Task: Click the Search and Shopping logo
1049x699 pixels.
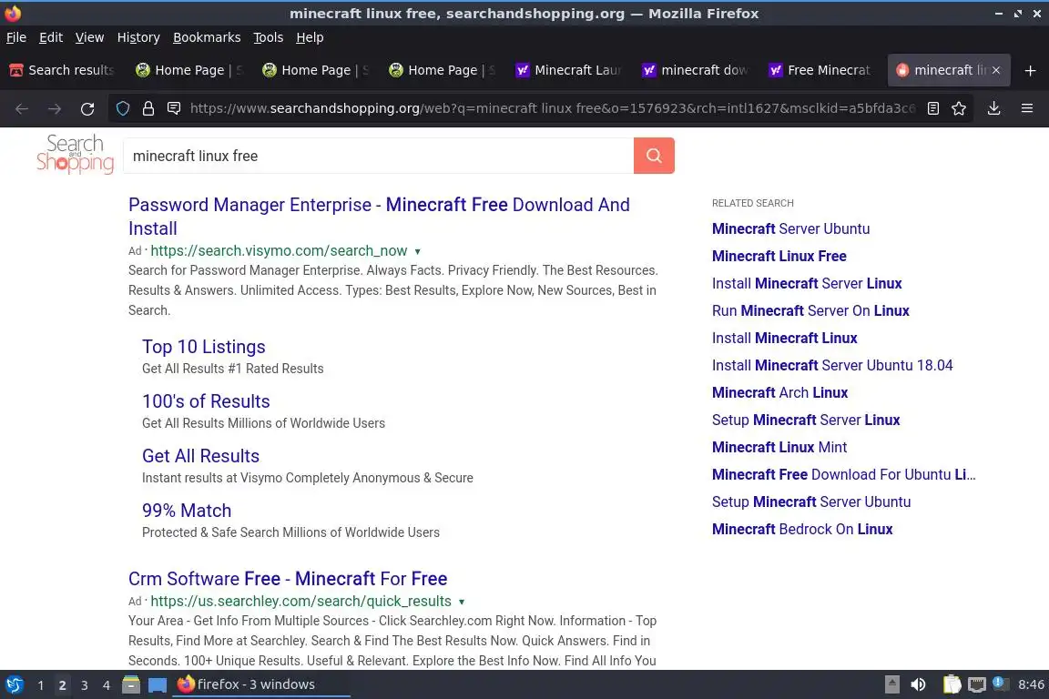Action: (75, 155)
